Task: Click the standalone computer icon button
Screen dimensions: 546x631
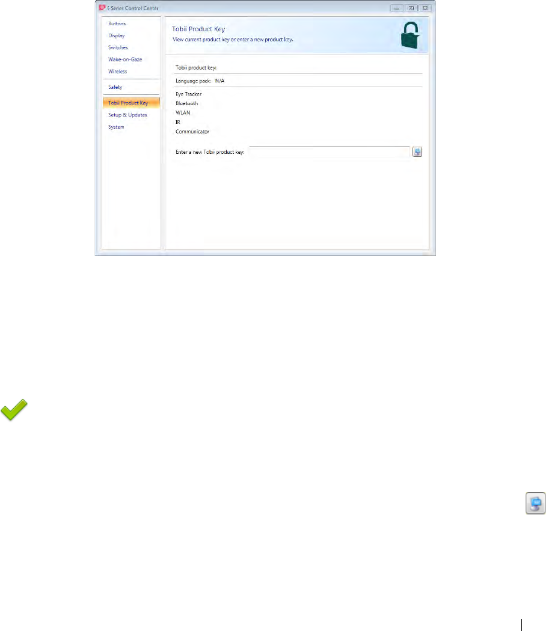Action: 536,503
